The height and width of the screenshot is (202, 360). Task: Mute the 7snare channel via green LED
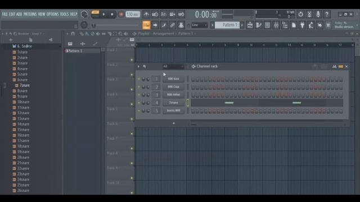tap(139, 103)
